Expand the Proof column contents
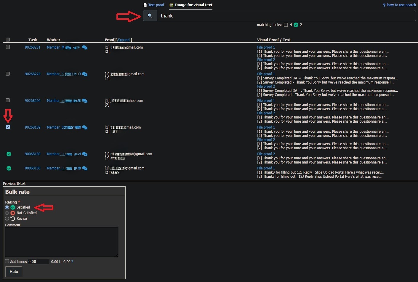This screenshot has width=418, height=282. coord(124,40)
